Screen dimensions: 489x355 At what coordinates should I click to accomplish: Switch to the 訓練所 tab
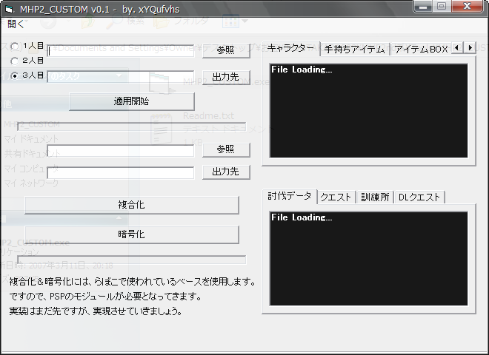[374, 197]
